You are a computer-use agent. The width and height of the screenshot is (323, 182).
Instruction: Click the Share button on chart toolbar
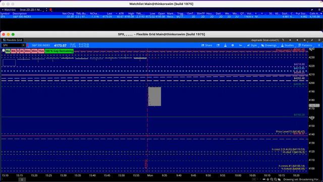point(206,45)
